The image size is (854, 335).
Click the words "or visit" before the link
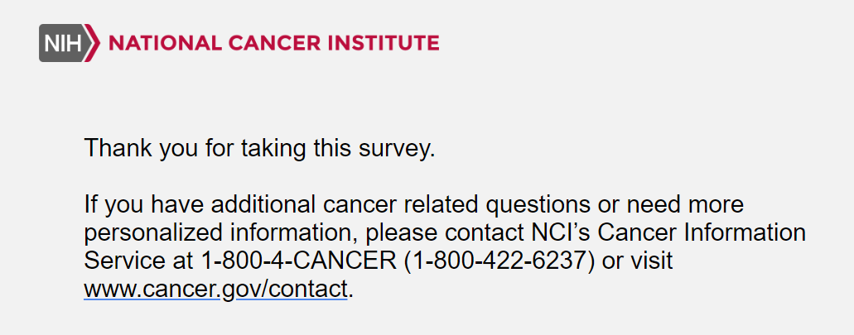point(638,261)
